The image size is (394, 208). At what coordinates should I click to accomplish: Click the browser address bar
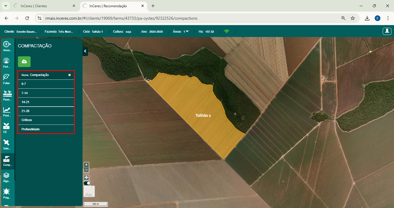coord(191,18)
